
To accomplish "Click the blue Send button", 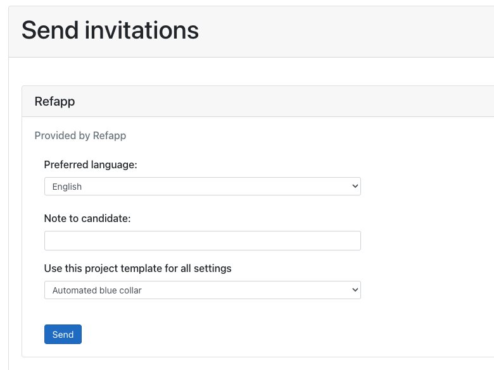I will [63, 334].
